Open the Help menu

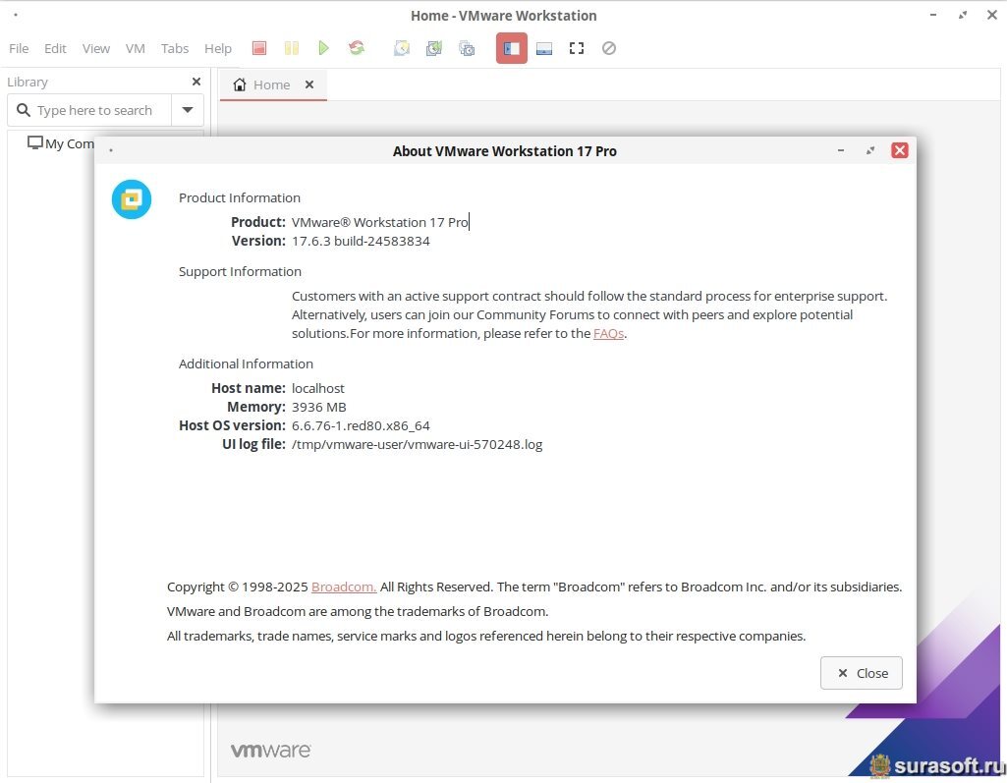pos(218,48)
